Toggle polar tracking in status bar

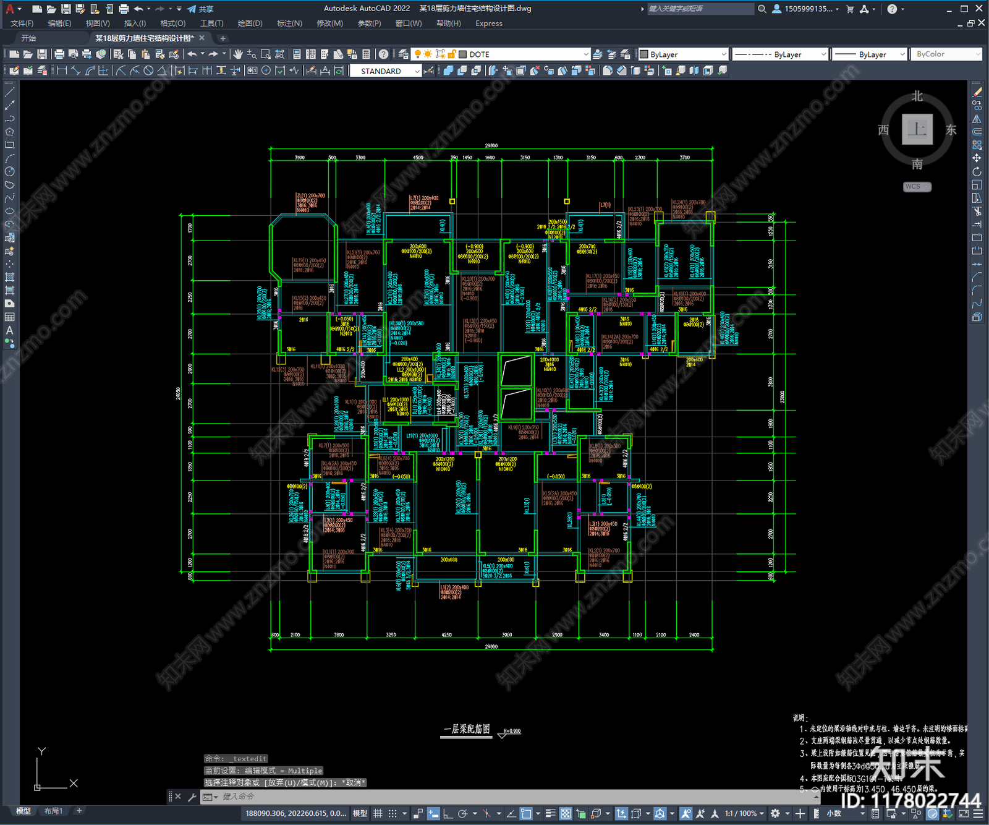click(462, 813)
